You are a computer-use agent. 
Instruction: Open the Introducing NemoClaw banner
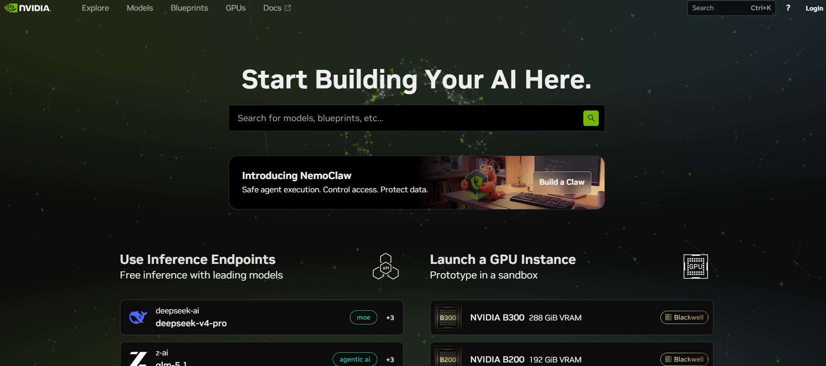(x=417, y=183)
